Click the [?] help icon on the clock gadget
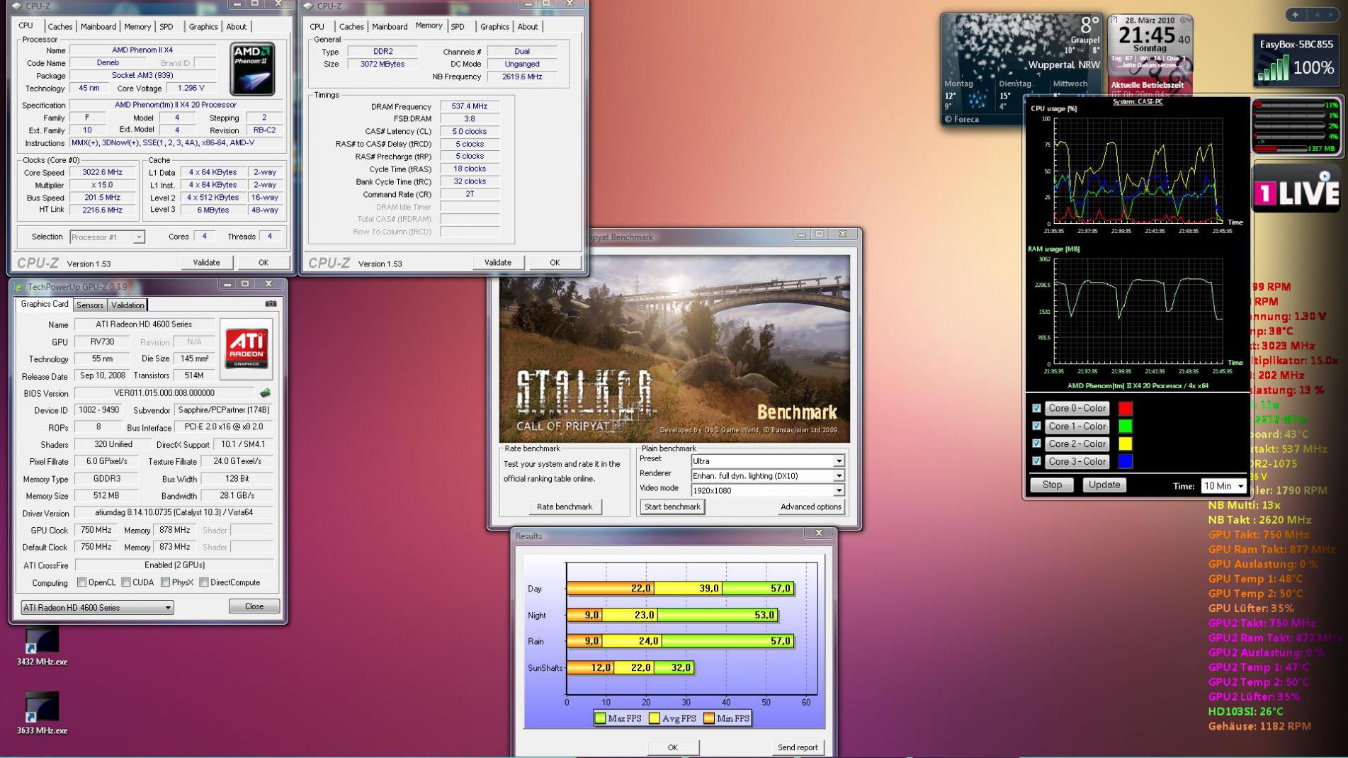 pyautogui.click(x=1114, y=20)
